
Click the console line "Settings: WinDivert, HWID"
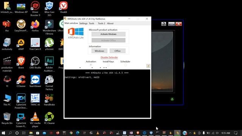coord(82,77)
